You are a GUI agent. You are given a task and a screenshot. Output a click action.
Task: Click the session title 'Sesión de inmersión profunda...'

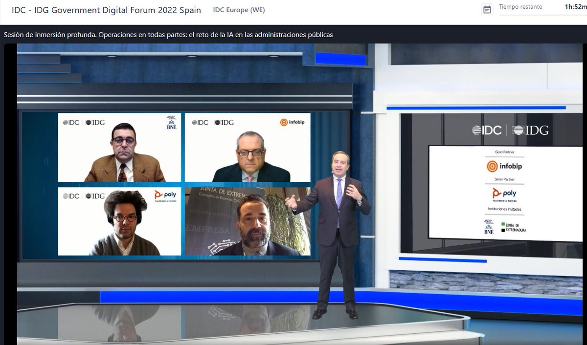[168, 35]
